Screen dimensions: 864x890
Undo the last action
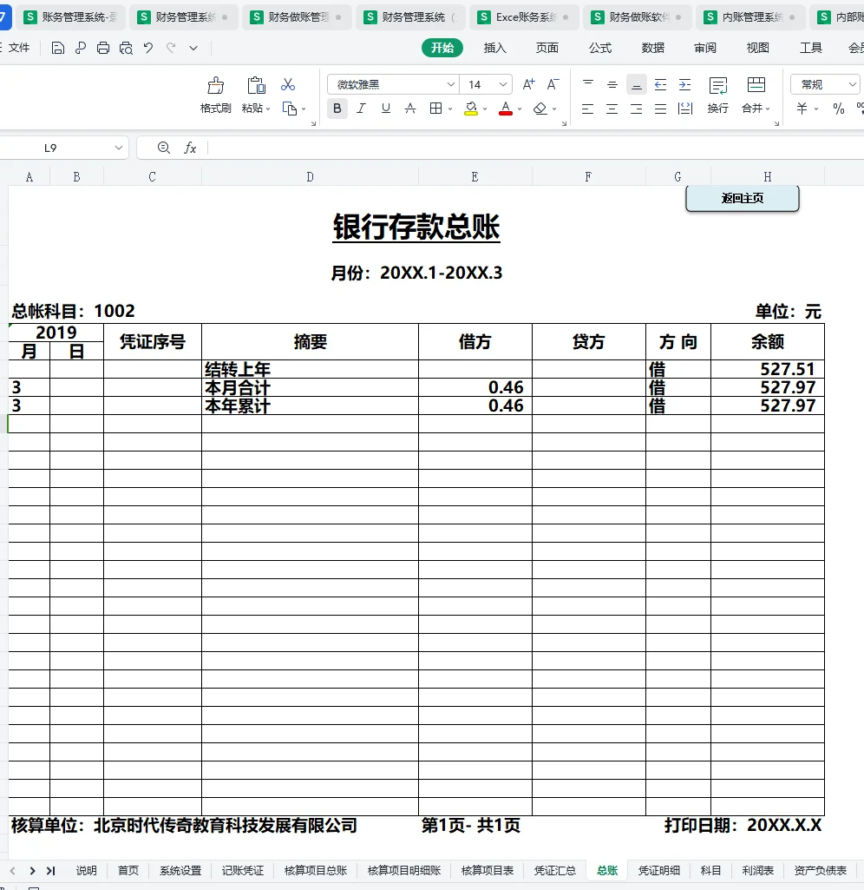coord(147,48)
